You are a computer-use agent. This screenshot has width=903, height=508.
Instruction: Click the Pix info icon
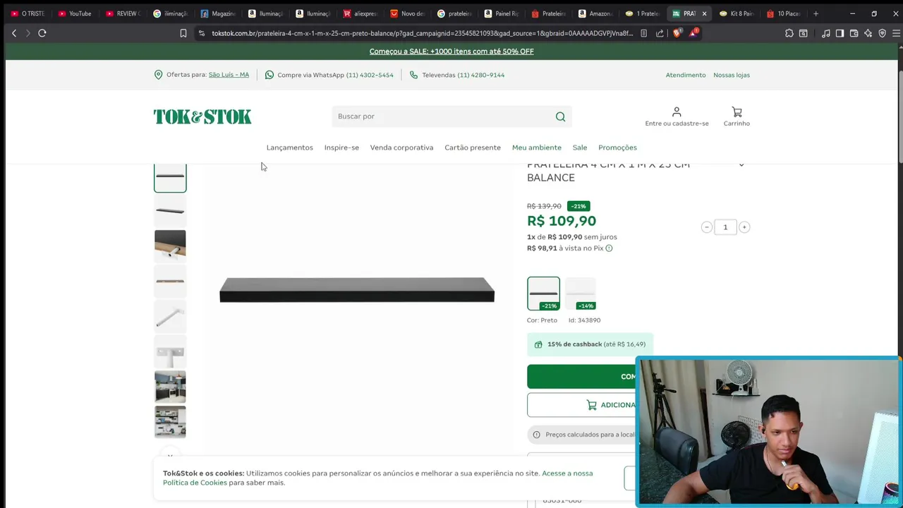pyautogui.click(x=609, y=248)
